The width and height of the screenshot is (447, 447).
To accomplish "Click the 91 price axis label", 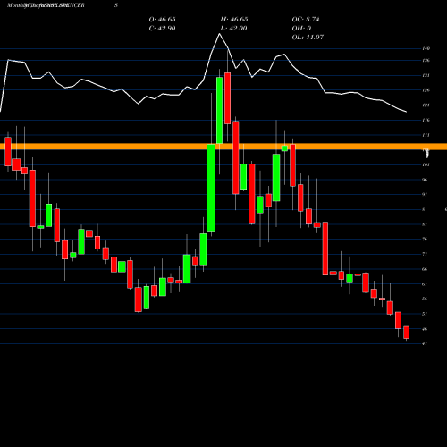I will [x=425, y=195].
